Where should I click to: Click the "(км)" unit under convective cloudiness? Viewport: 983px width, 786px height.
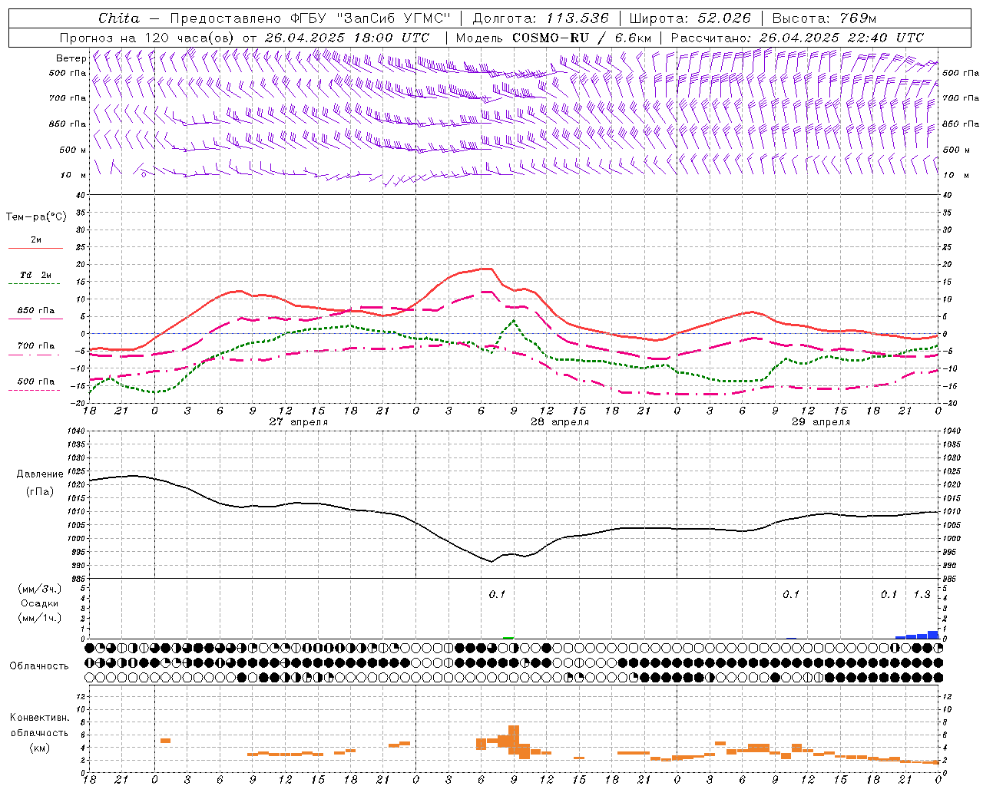(x=41, y=748)
